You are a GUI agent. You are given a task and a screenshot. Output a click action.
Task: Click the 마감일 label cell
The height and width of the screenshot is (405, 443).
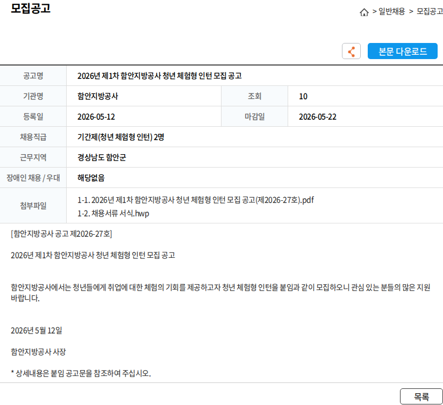coord(254,117)
